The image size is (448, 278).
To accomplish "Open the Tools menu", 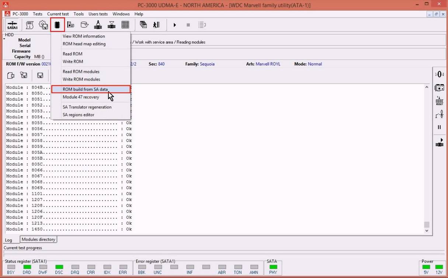I will click(79, 14).
